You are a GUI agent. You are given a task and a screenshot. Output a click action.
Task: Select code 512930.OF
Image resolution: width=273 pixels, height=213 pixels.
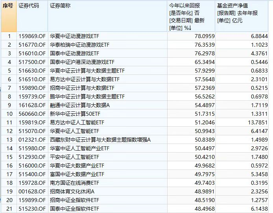tap(32, 157)
